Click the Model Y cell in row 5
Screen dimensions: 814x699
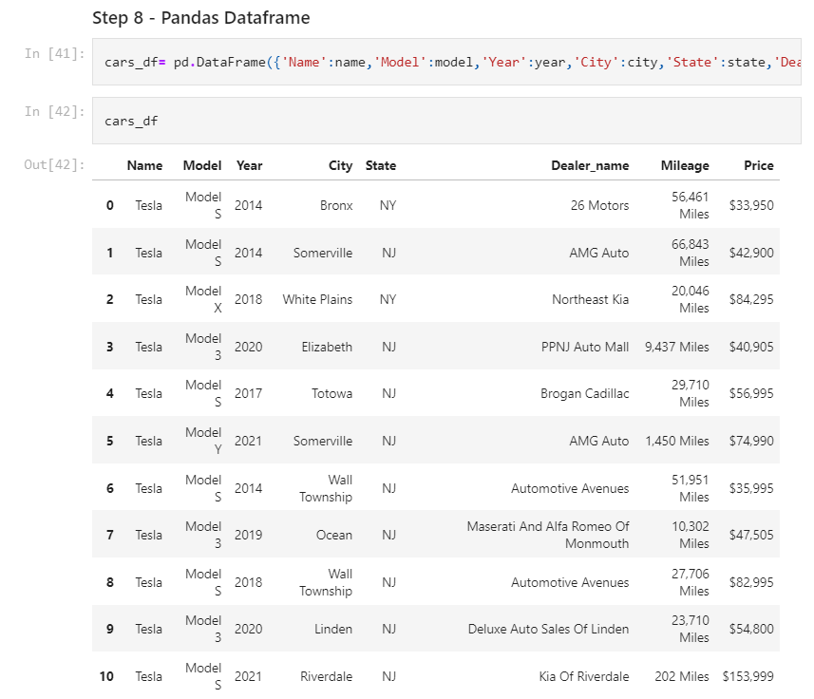203,441
